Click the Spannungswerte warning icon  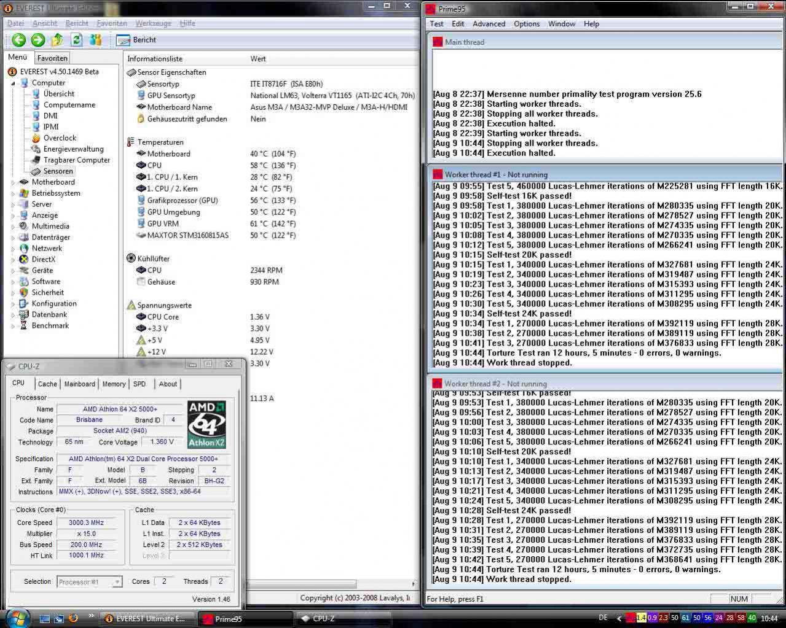pyautogui.click(x=131, y=306)
